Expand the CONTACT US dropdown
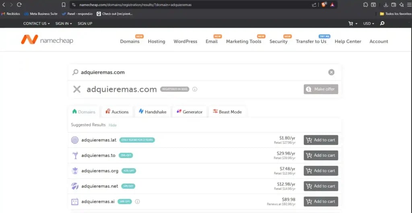Image resolution: width=412 pixels, height=213 pixels. [x=37, y=23]
